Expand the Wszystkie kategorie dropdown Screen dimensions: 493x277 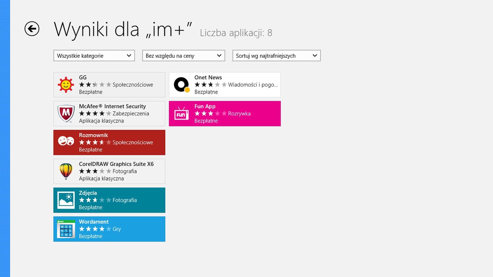(94, 56)
